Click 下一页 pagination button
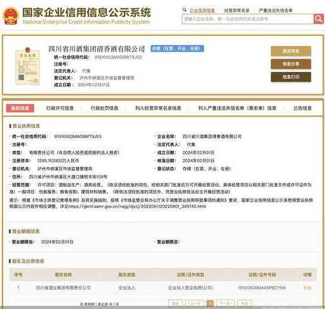The height and width of the screenshot is (309, 325). (225, 303)
